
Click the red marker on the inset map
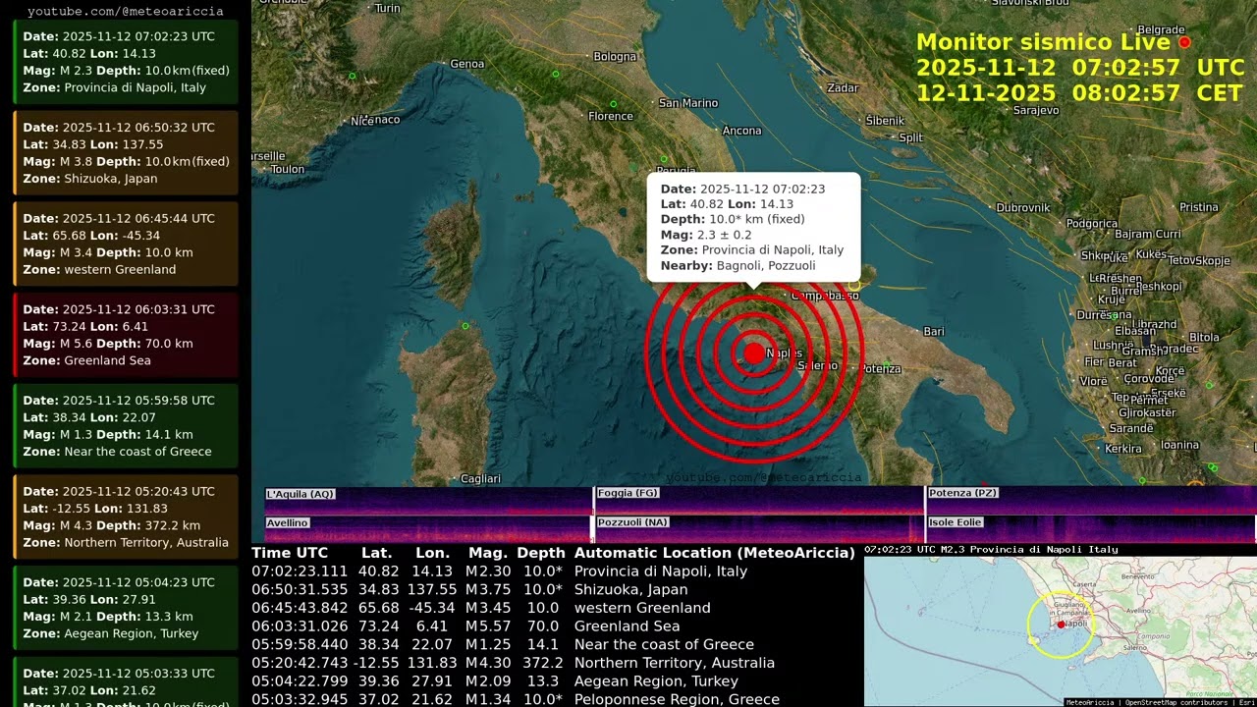(x=1061, y=625)
